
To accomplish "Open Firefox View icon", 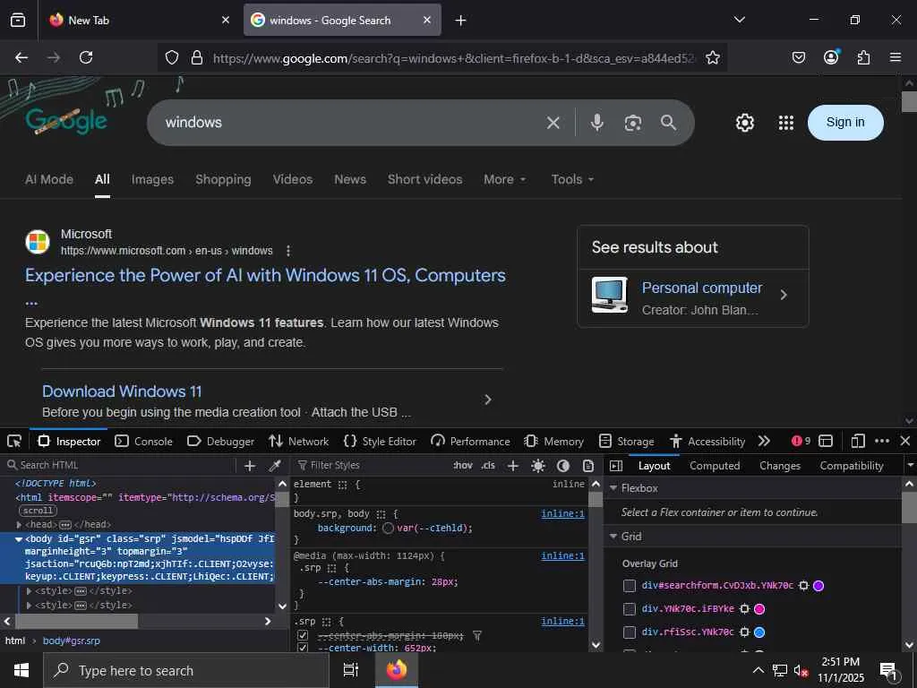I will pyautogui.click(x=18, y=20).
